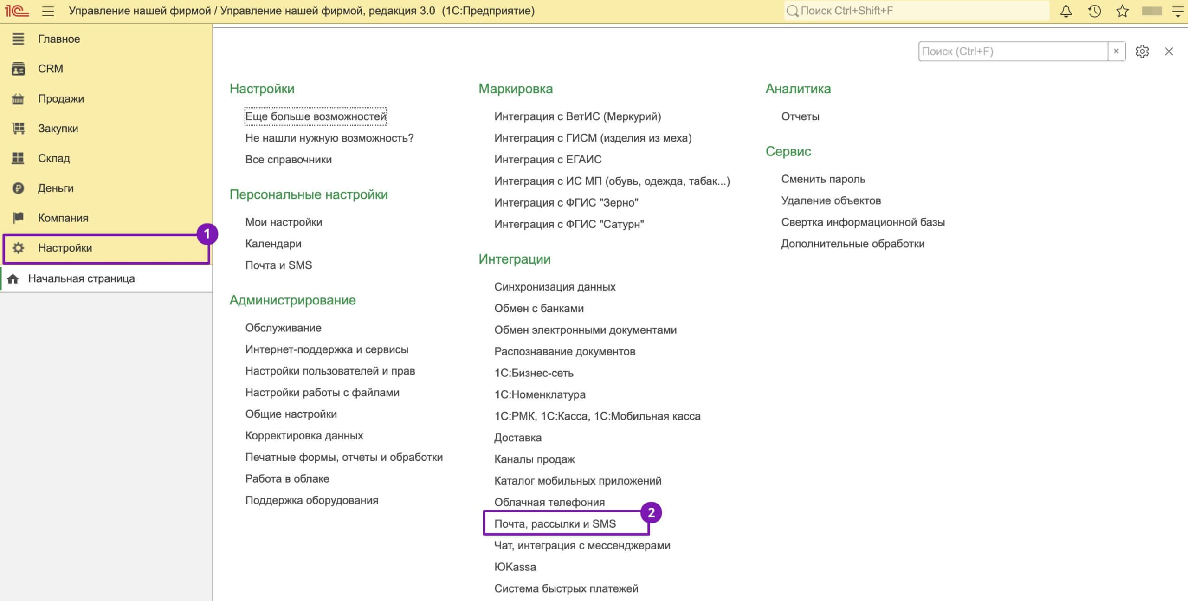
Task: Click the Закупки cart icon
Action: pos(18,129)
